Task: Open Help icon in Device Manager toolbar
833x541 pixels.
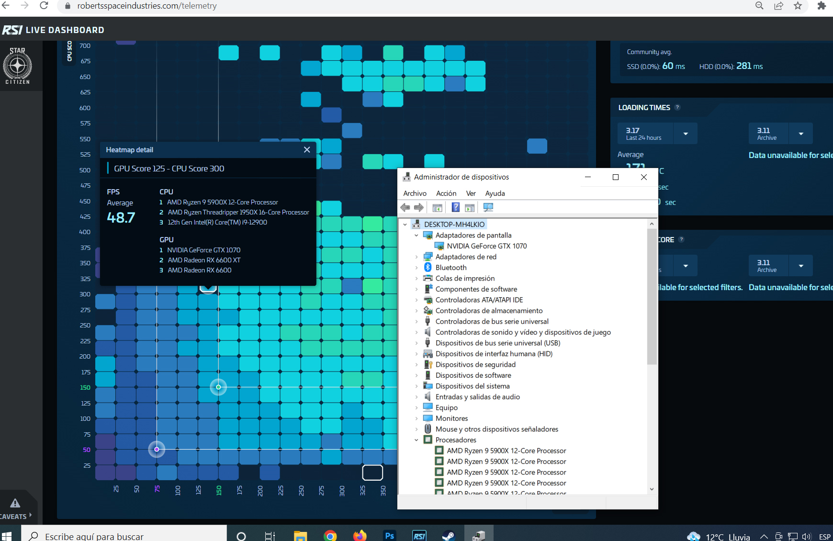Action: 456,207
